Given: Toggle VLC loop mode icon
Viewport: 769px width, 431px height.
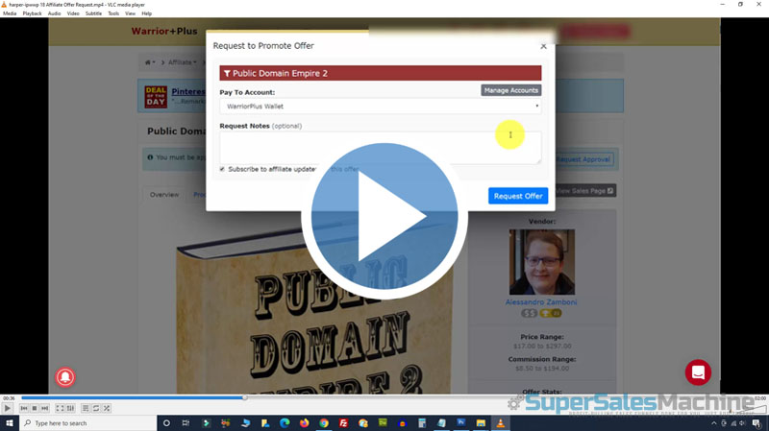Looking at the screenshot, I should [96, 408].
